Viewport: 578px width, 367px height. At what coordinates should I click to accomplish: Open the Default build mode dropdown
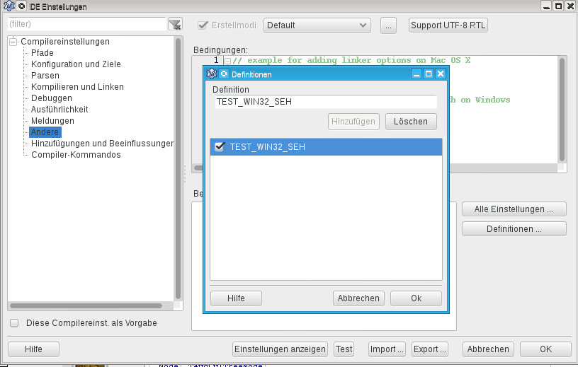tap(317, 25)
